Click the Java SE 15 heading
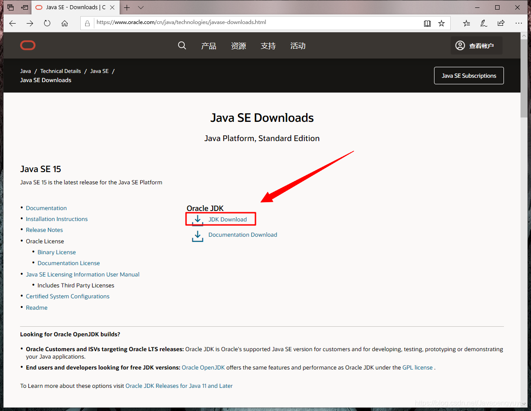Screen dimensions: 531x411 tap(41, 169)
